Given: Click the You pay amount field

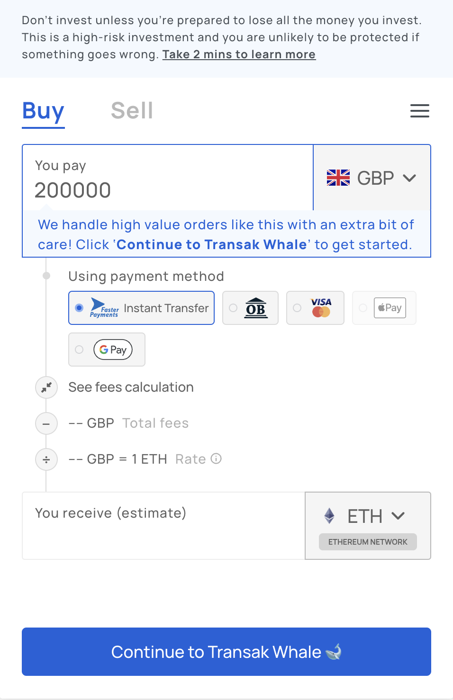Looking at the screenshot, I should (142, 190).
